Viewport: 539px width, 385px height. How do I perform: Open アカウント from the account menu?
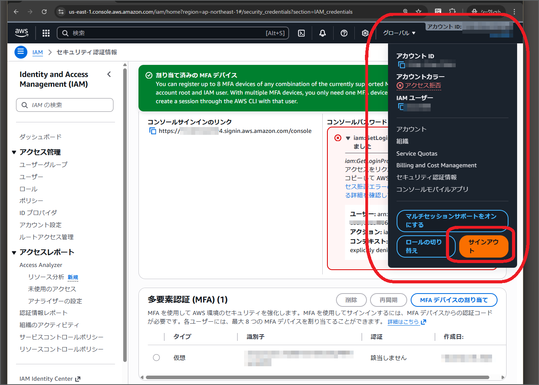tap(411, 129)
